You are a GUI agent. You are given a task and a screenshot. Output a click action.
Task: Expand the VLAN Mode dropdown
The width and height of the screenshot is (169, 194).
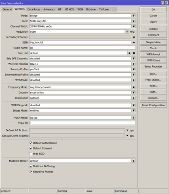click(133, 118)
